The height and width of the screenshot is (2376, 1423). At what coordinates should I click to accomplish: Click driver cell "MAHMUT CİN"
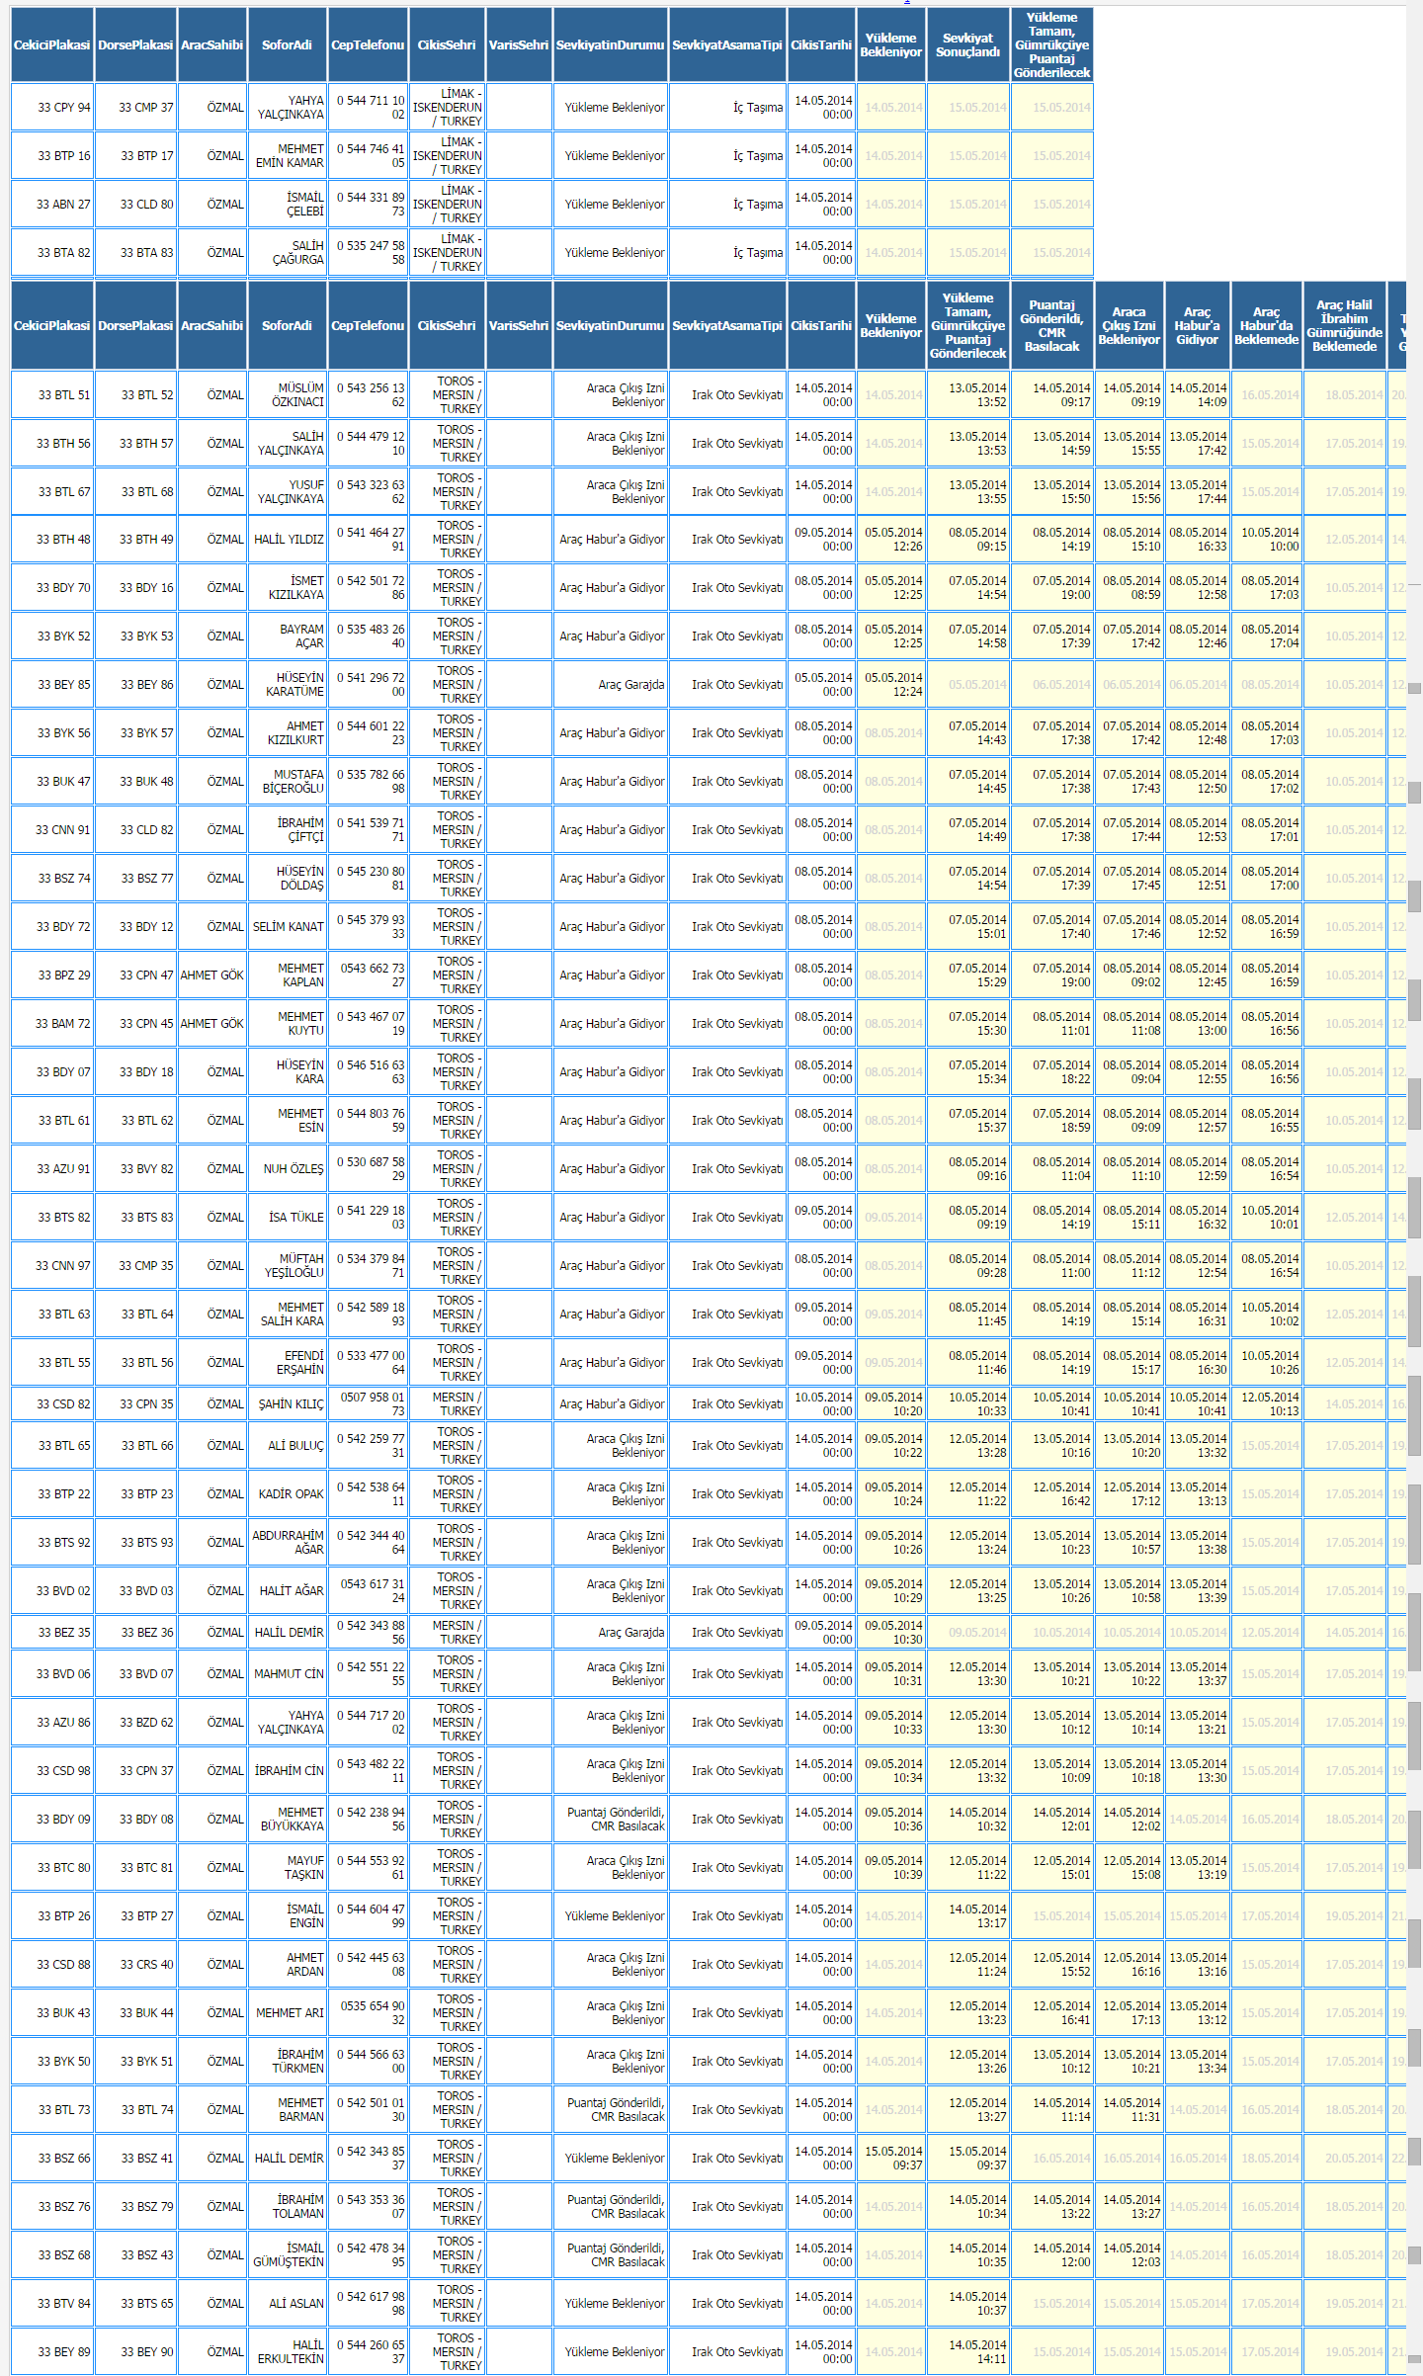click(287, 1673)
